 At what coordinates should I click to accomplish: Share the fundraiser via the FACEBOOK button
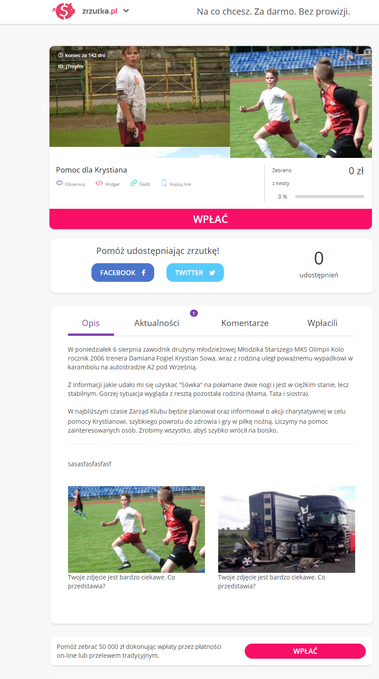point(123,272)
